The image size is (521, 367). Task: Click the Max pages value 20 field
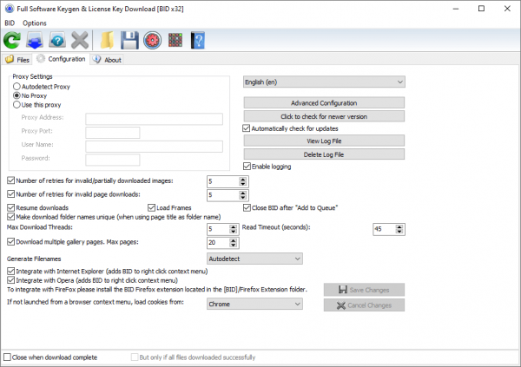218,243
